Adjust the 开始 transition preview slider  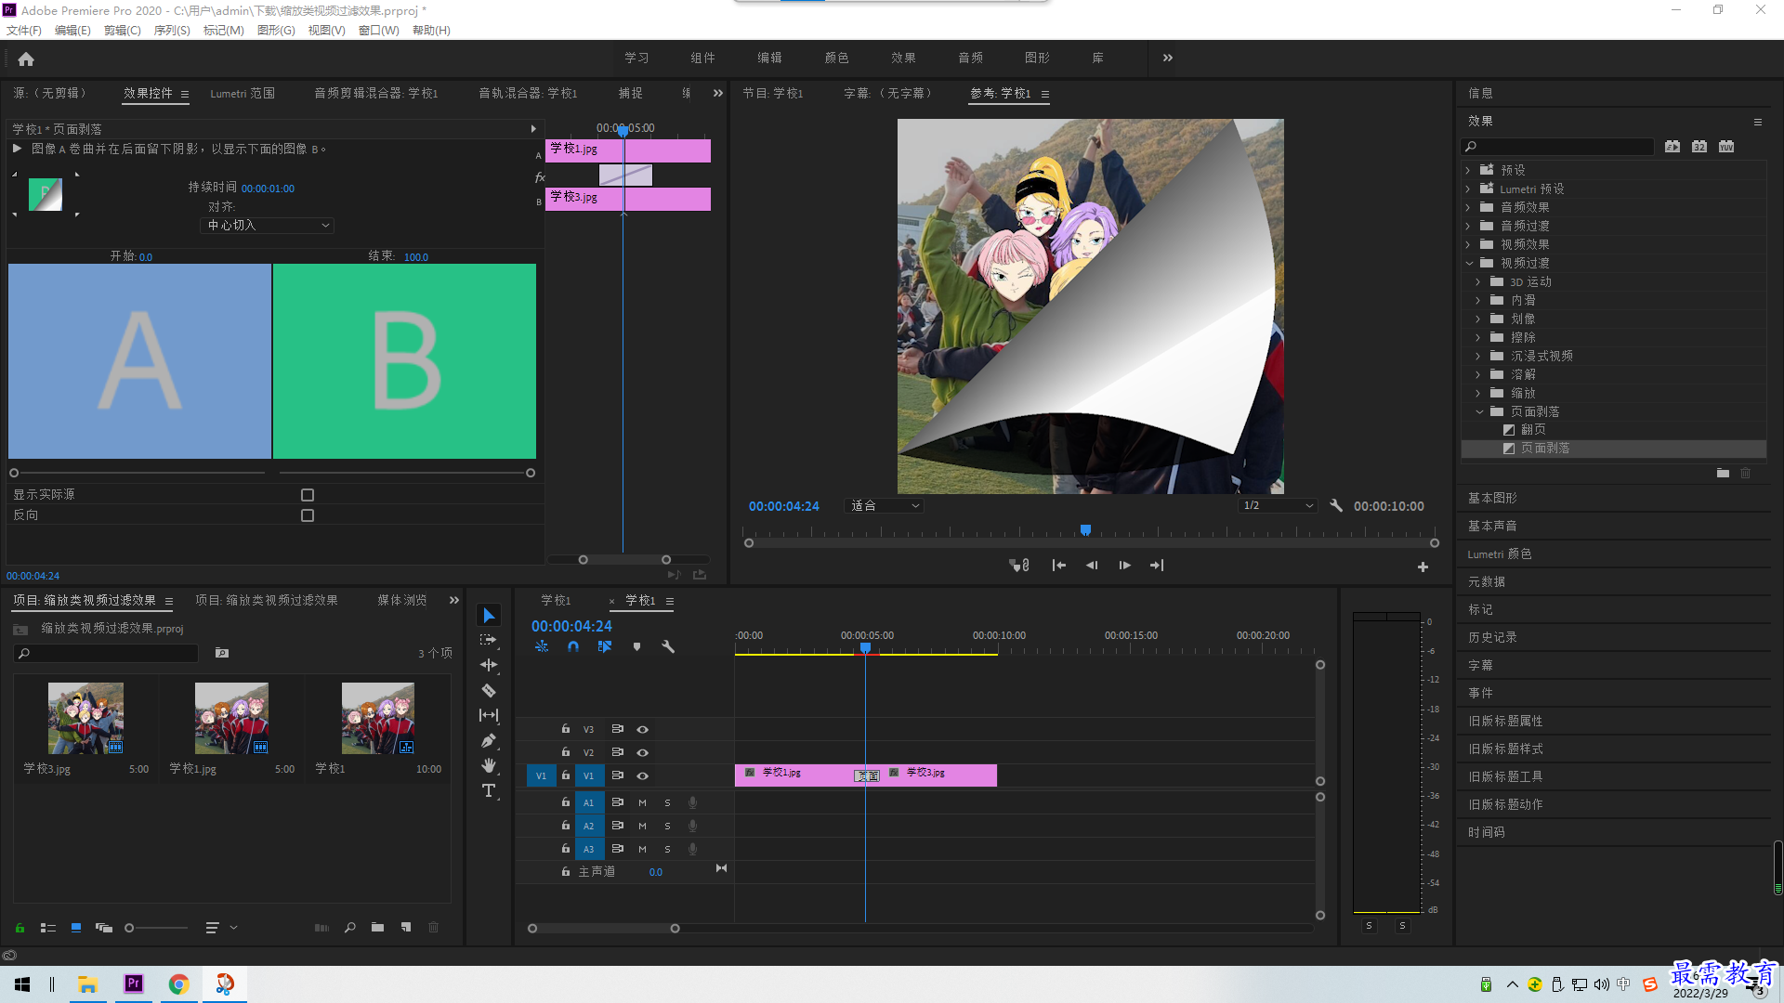(14, 474)
